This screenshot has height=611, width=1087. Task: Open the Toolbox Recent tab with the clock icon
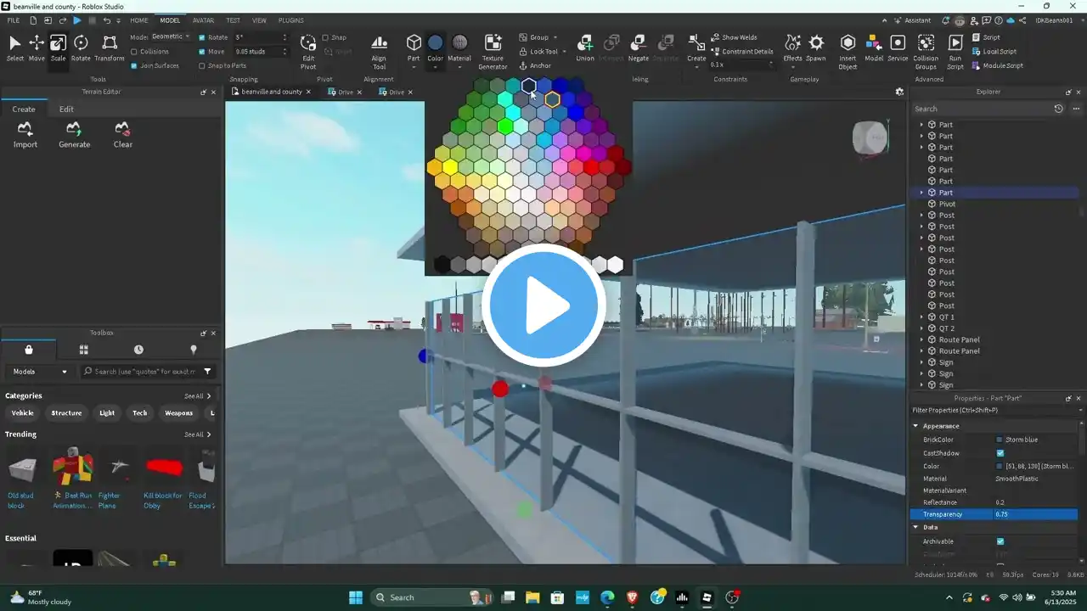(x=138, y=349)
